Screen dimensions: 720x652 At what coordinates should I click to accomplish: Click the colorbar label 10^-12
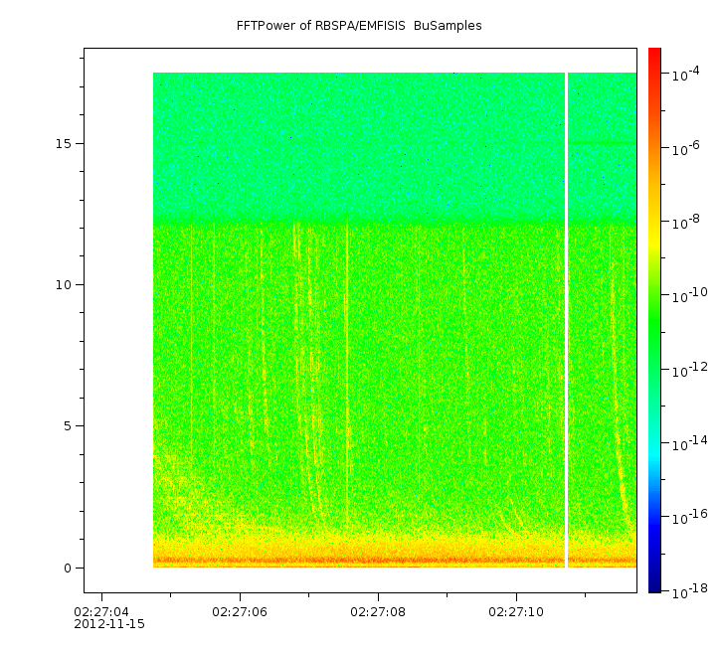pyautogui.click(x=690, y=370)
